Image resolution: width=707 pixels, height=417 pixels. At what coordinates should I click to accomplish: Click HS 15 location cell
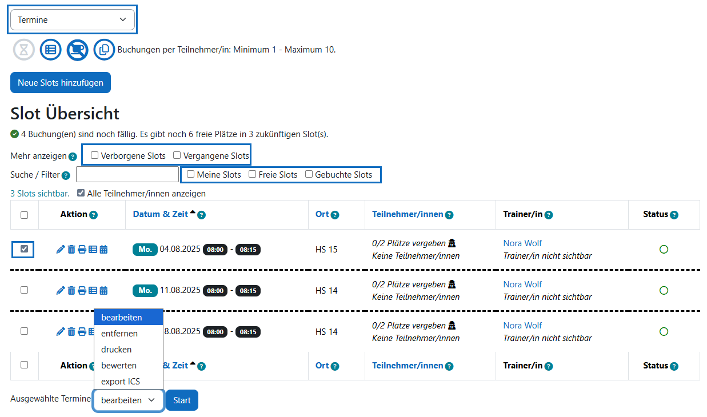pos(326,250)
